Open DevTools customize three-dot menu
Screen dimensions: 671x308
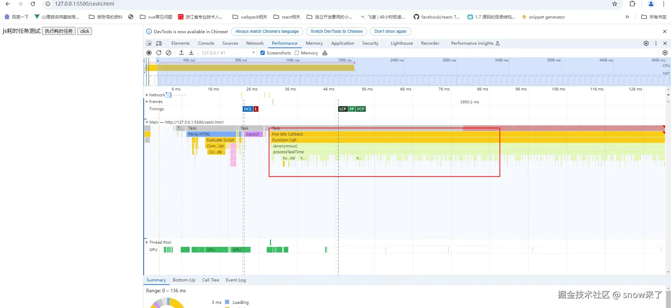[x=656, y=43]
